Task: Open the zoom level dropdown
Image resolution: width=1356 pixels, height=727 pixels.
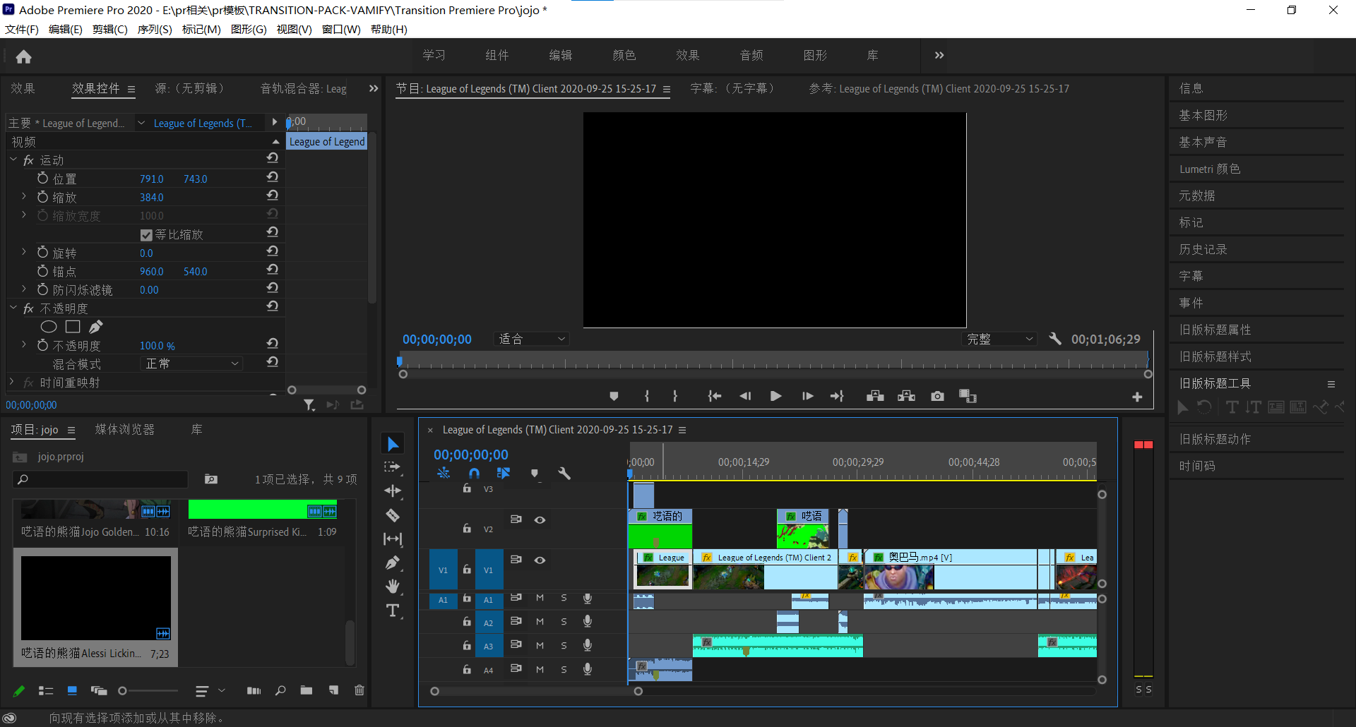Action: [x=532, y=340]
